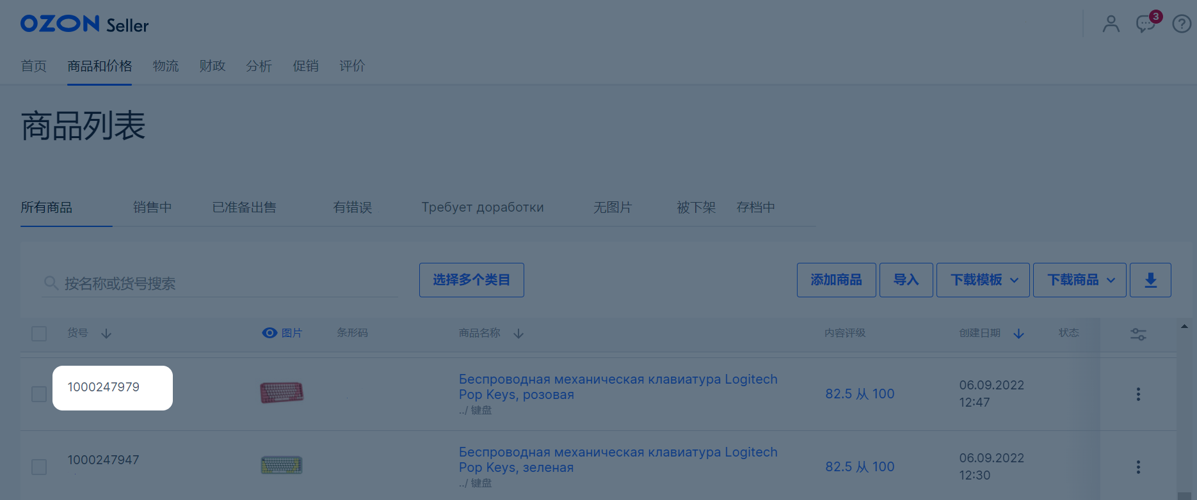Click the 内容评级 column header

click(845, 333)
